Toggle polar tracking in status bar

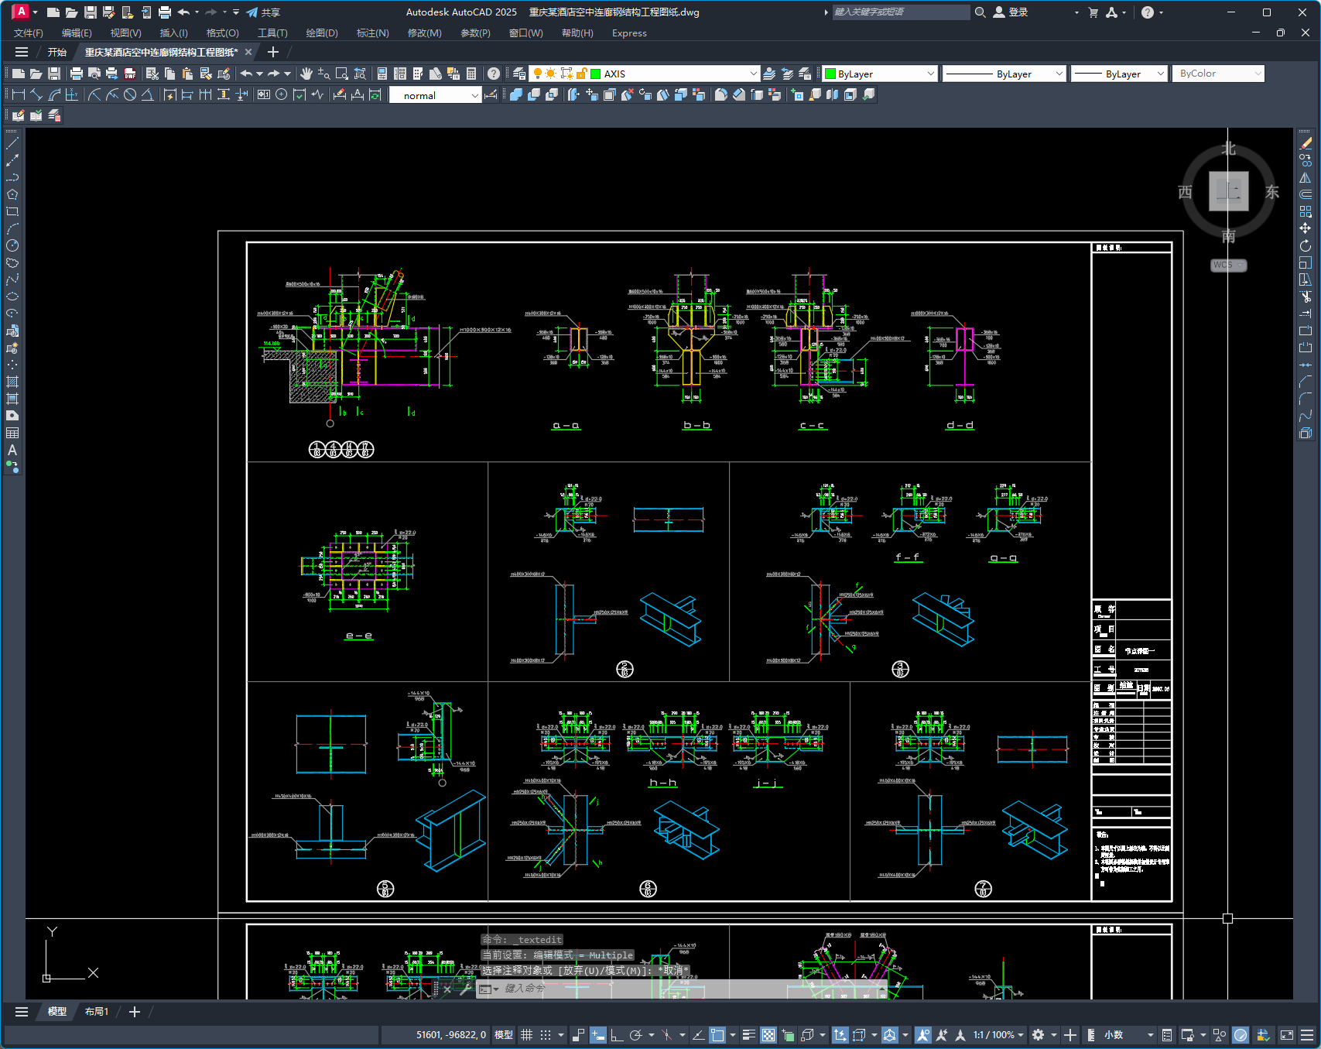point(636,1035)
